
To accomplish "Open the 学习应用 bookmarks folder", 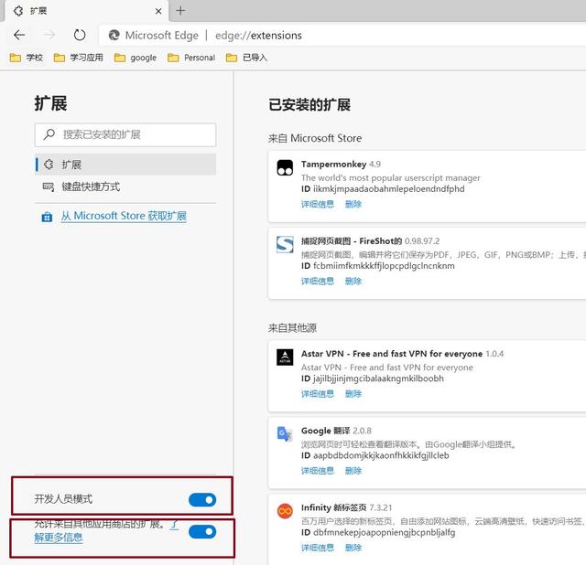I will [79, 58].
